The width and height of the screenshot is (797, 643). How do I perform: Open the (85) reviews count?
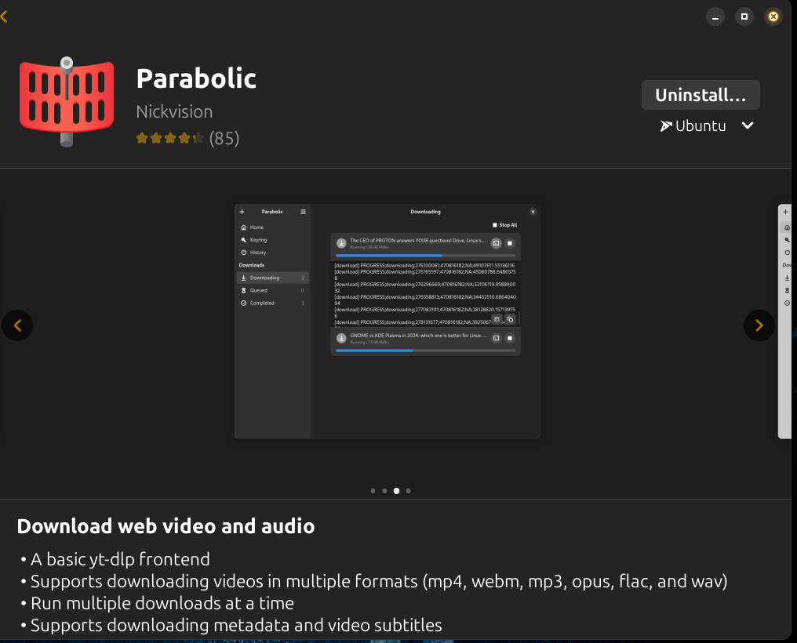pyautogui.click(x=224, y=138)
